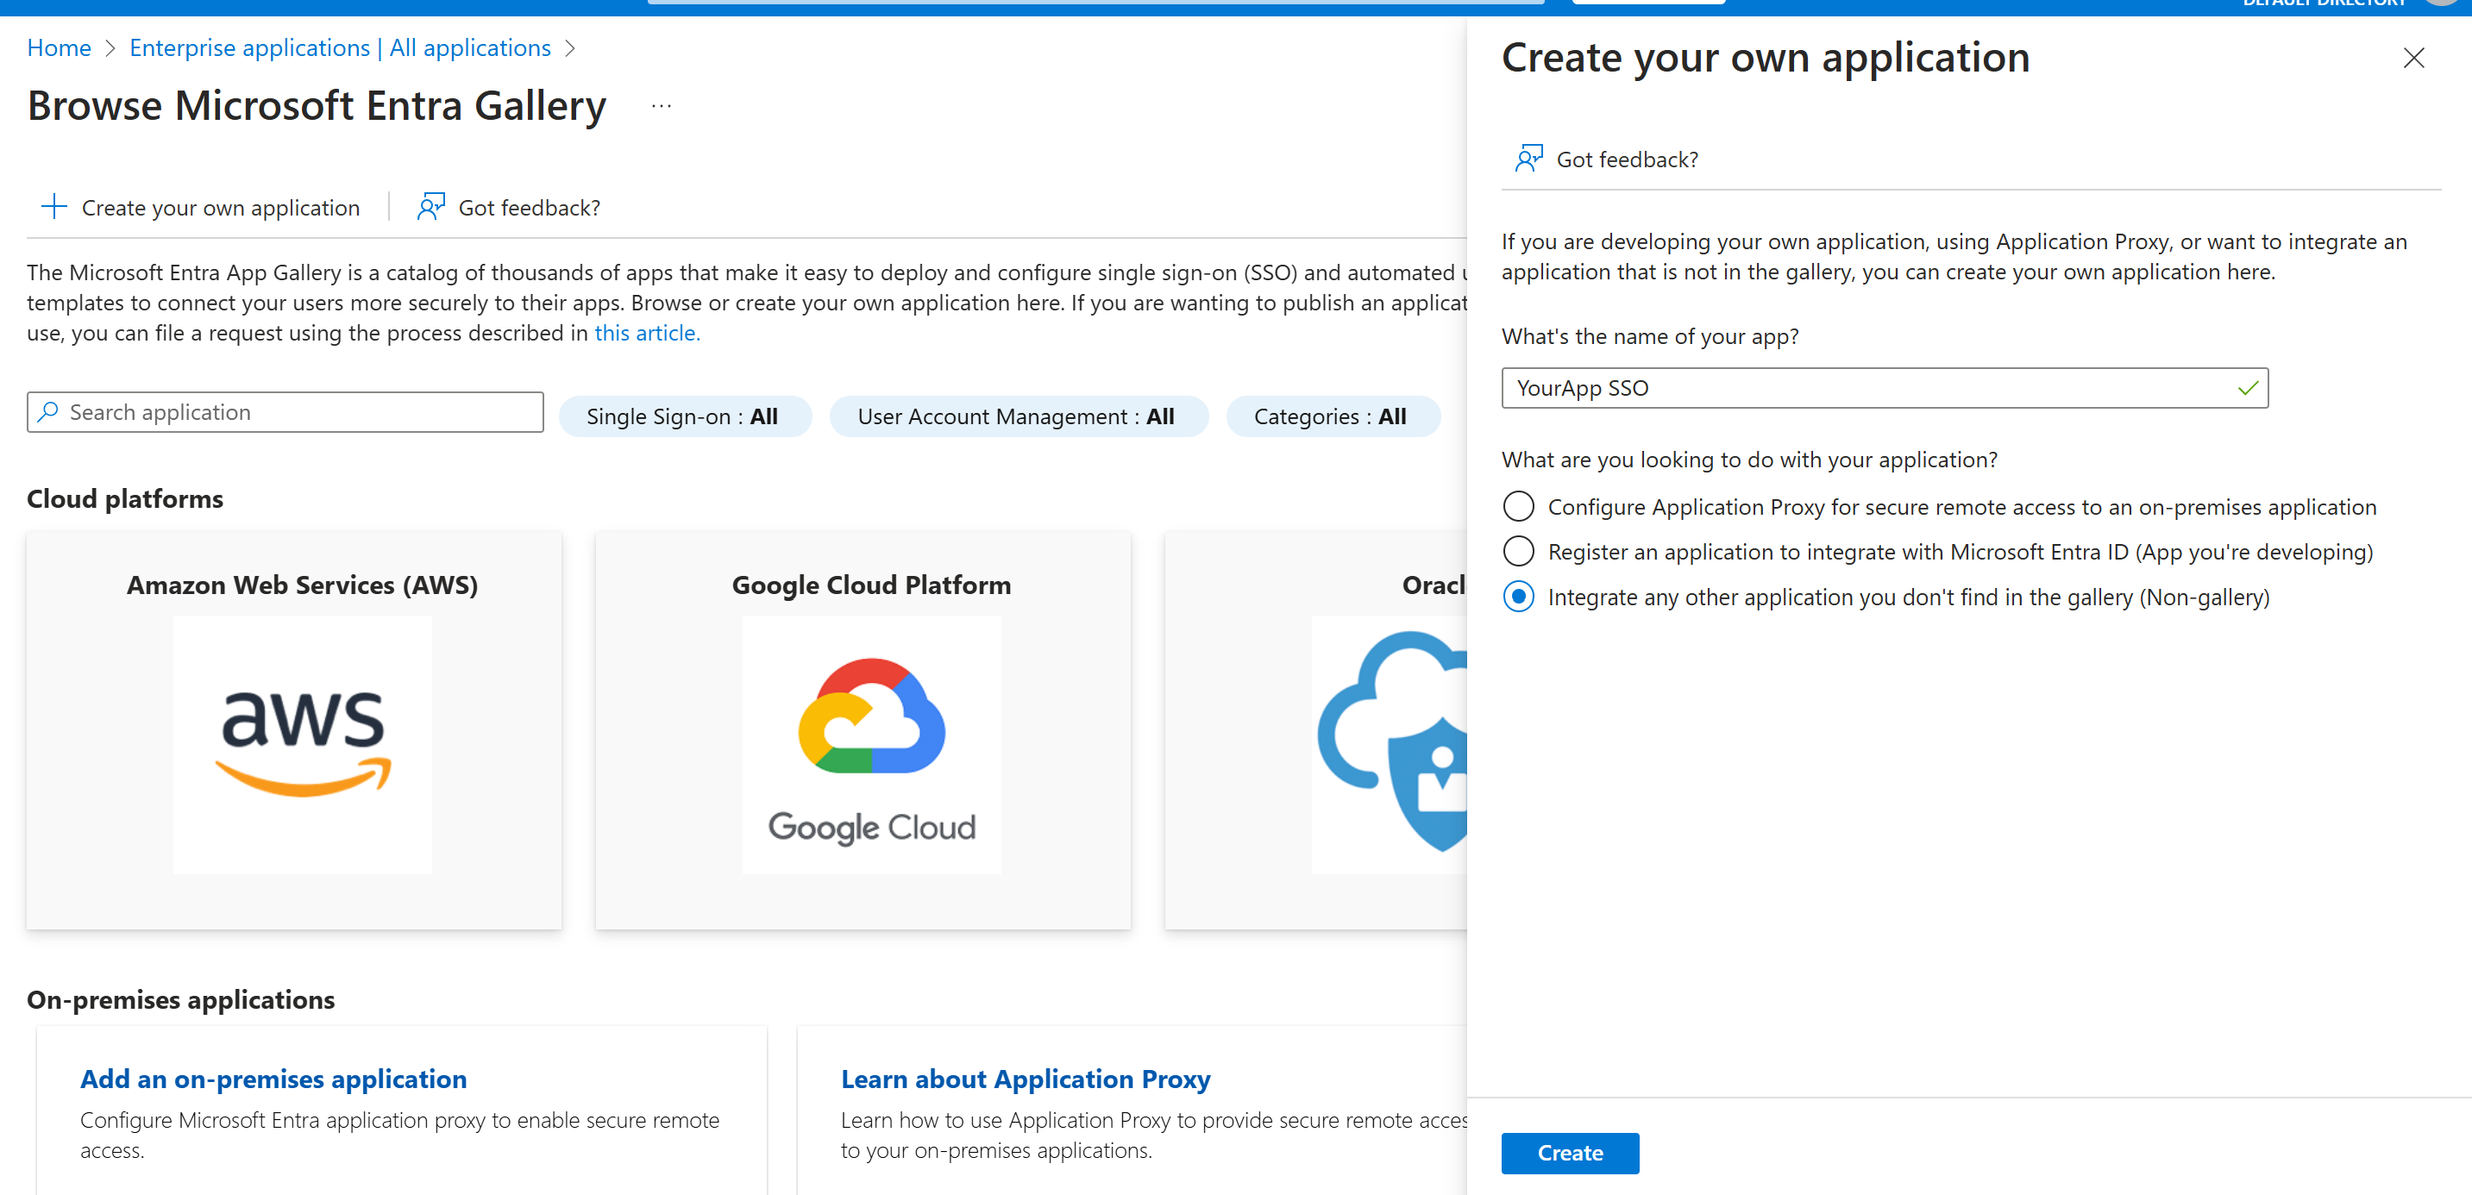2472x1195 pixels.
Task: Click Create your own application toolbar button
Action: pos(201,207)
